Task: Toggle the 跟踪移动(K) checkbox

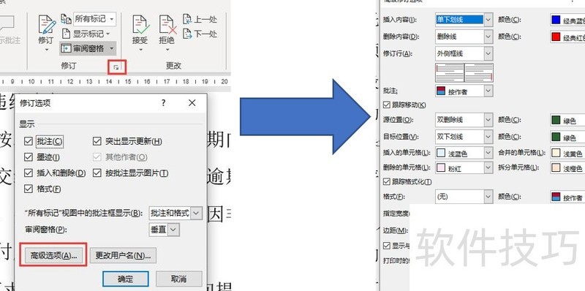Action: (387, 105)
